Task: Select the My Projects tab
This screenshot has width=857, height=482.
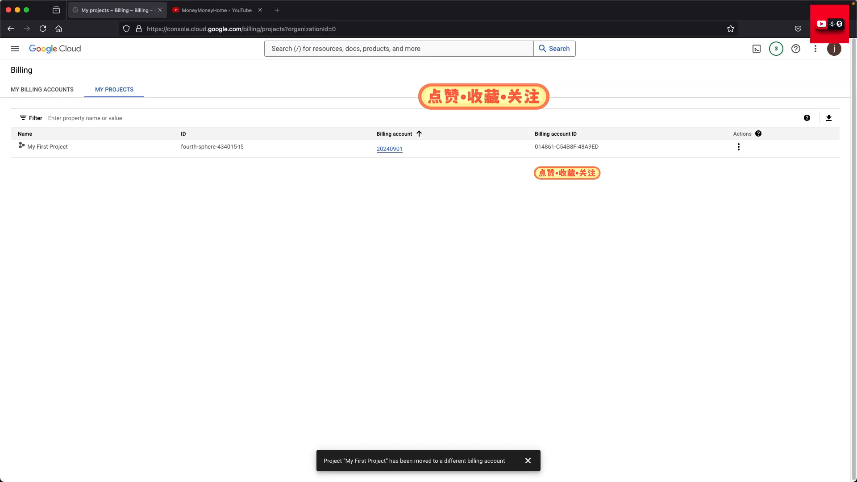Action: pos(114,89)
